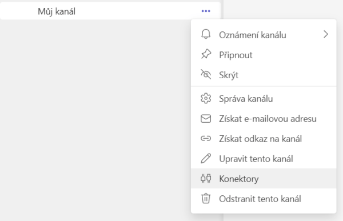Click the gear icon for channel management
Image resolution: width=343 pixels, height=221 pixels.
(206, 98)
